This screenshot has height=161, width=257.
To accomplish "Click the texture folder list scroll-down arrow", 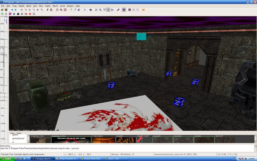I will (28, 142).
